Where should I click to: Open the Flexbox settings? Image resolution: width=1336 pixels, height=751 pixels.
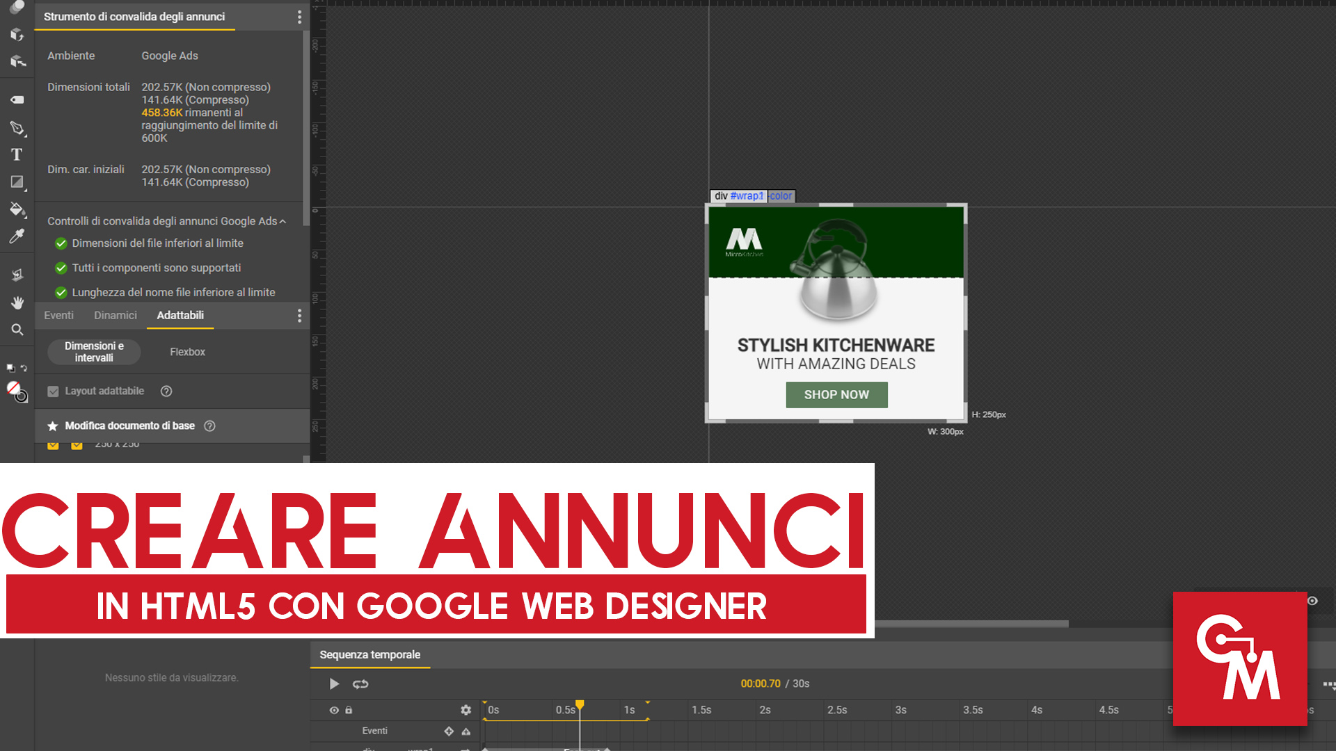pos(186,352)
